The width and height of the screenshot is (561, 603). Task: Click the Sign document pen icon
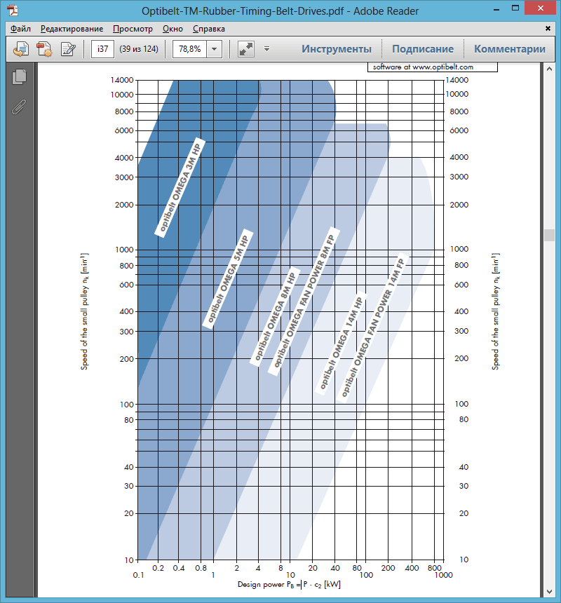68,49
